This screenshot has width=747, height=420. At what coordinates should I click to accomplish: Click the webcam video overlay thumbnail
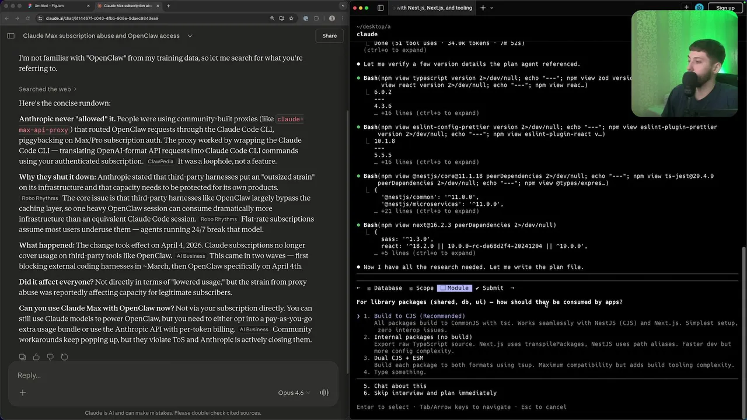pyautogui.click(x=683, y=64)
